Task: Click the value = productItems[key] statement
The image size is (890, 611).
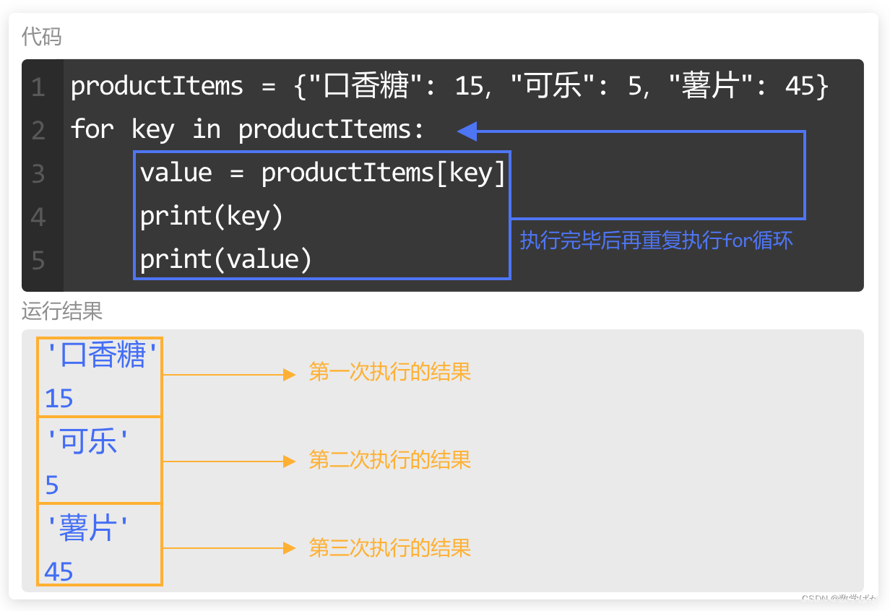Action: coord(322,173)
